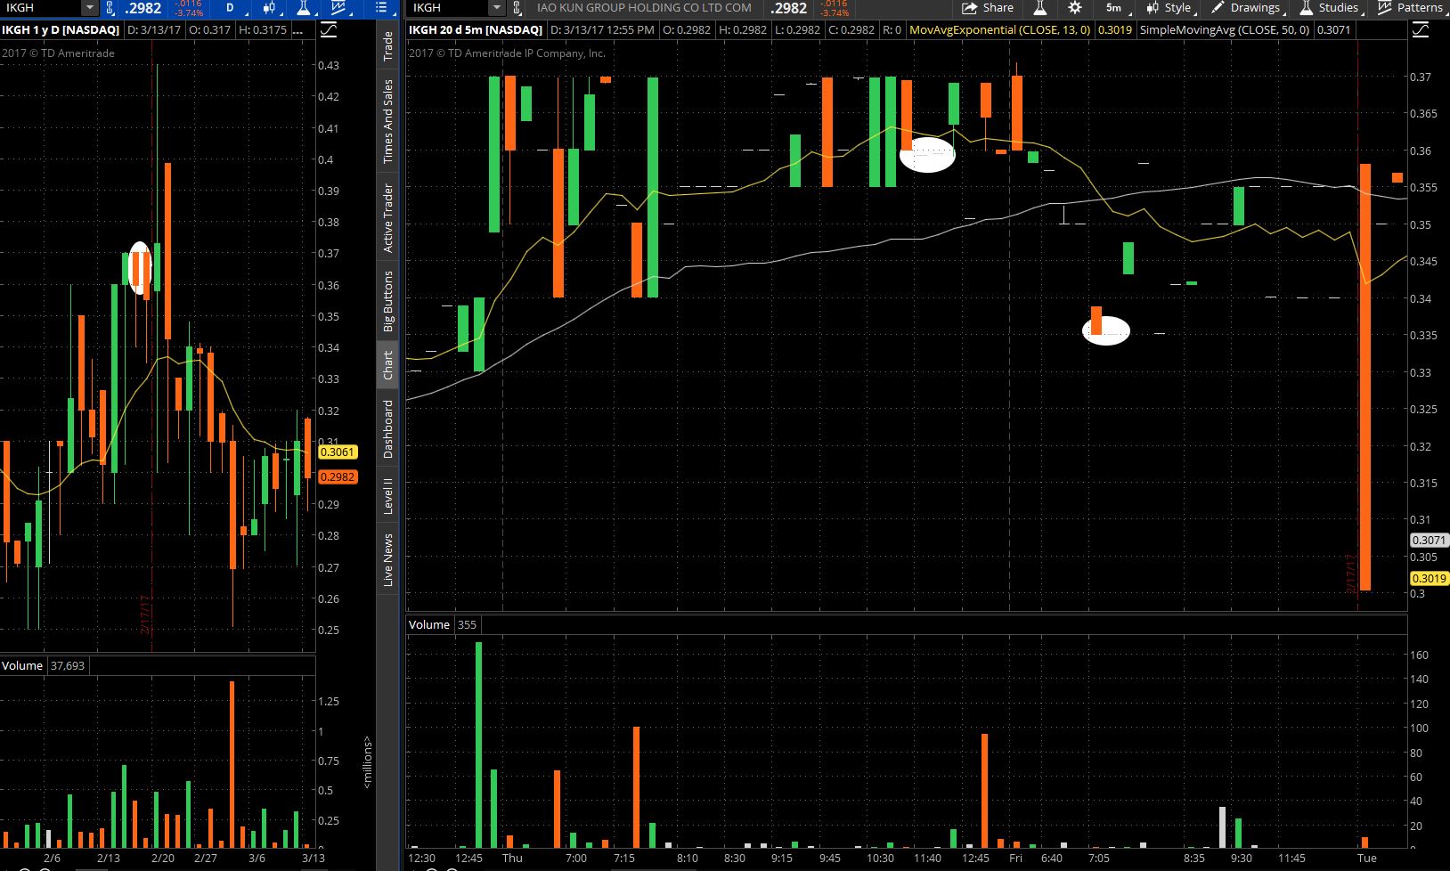Viewport: 1450px width, 871px height.
Task: Switch to the Active Trader tab
Action: [387, 218]
